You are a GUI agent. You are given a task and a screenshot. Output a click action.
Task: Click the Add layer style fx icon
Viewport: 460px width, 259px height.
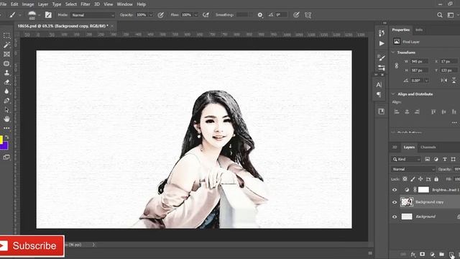click(413, 254)
